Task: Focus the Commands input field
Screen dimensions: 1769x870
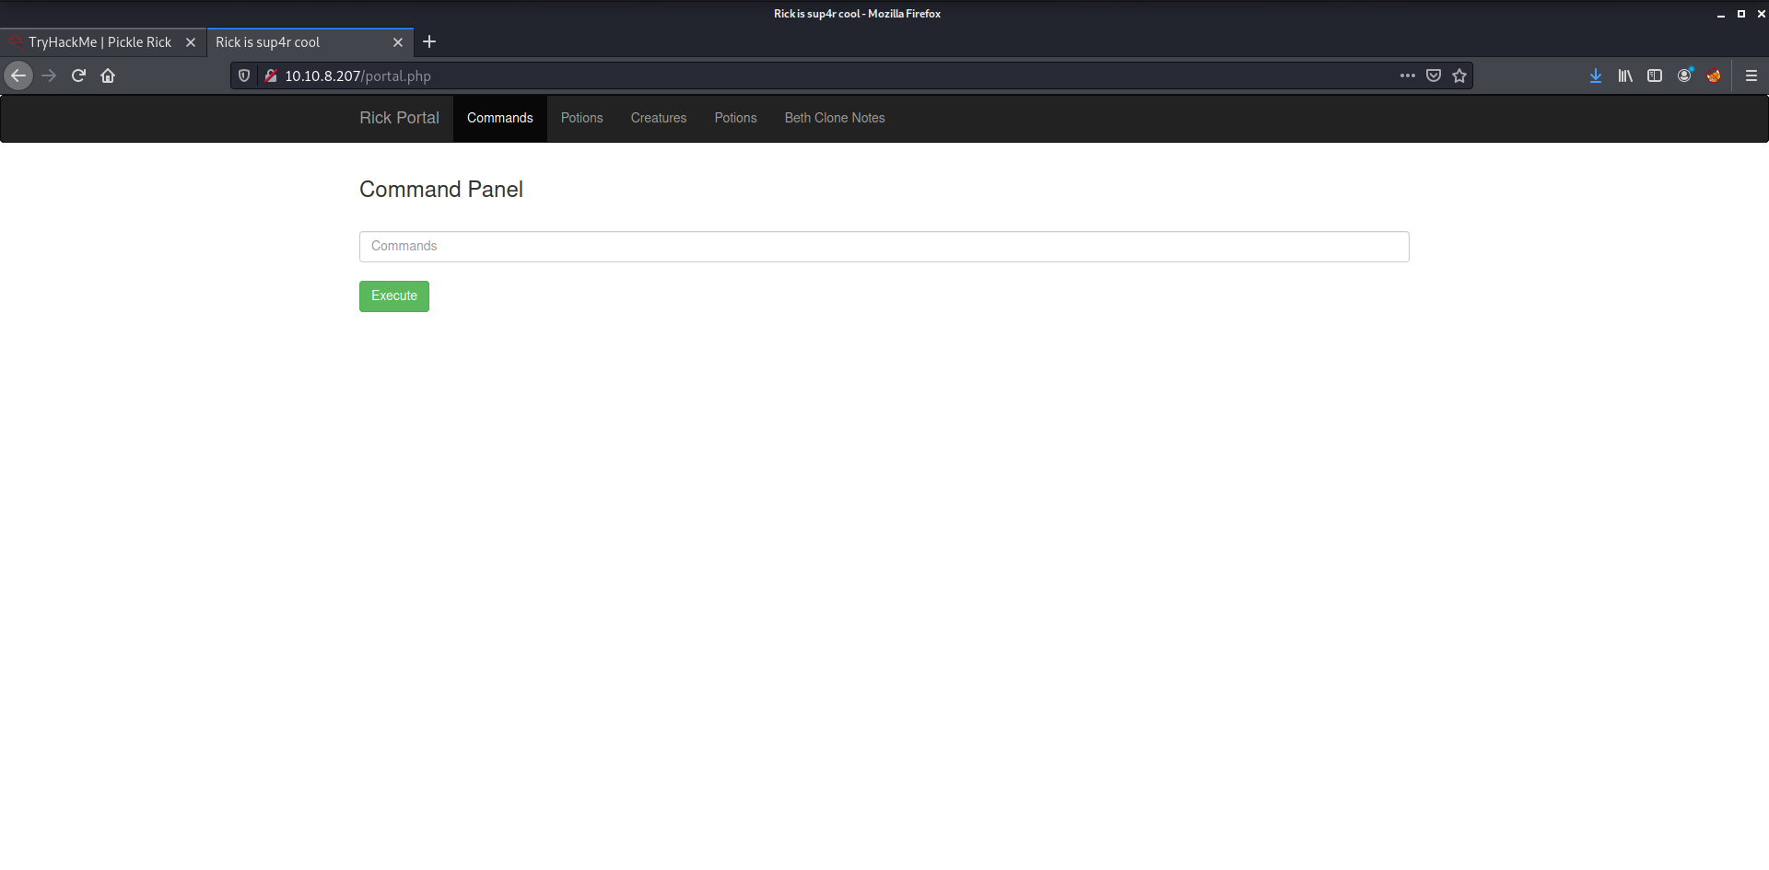Action: tap(884, 247)
